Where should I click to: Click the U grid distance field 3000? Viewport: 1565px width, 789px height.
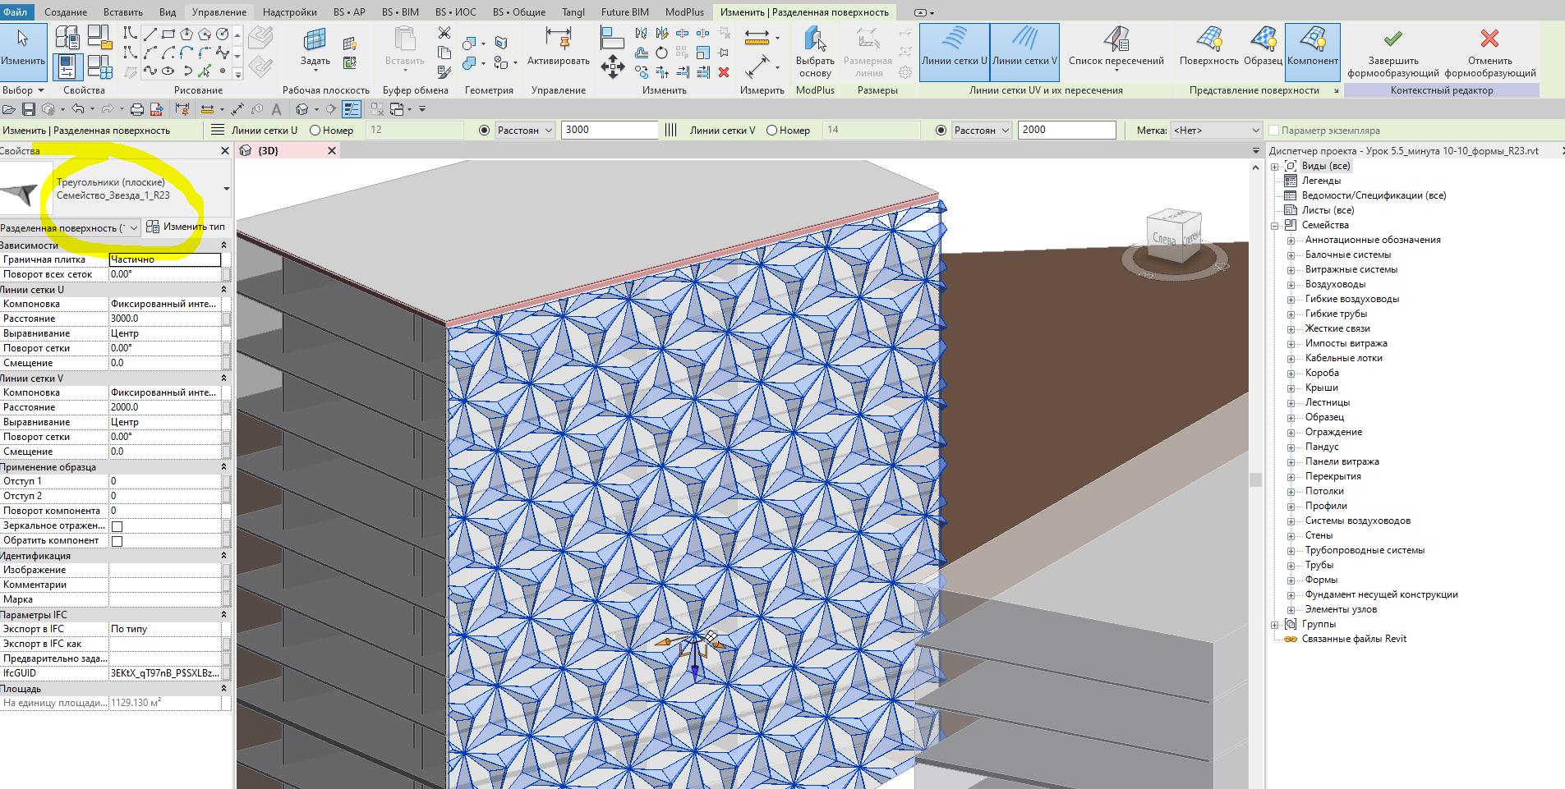tap(609, 130)
